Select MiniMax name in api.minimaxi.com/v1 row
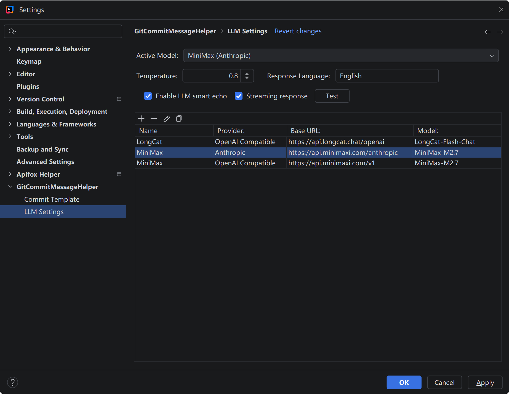This screenshot has width=509, height=394. click(174, 163)
